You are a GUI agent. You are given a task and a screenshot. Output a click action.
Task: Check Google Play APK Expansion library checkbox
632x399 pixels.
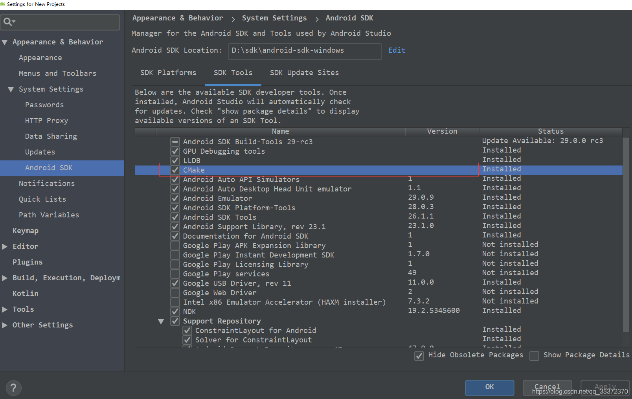[x=175, y=245]
